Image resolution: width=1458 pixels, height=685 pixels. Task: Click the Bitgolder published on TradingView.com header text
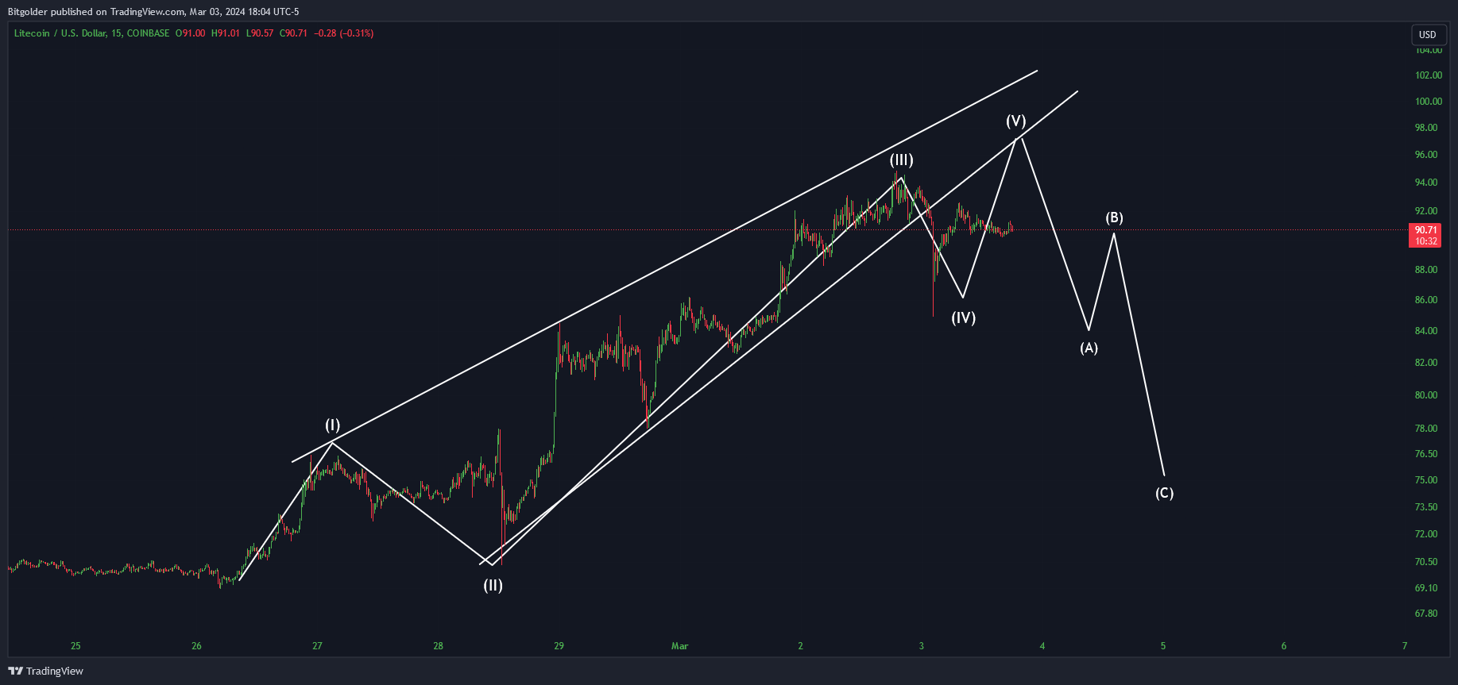[x=96, y=12]
